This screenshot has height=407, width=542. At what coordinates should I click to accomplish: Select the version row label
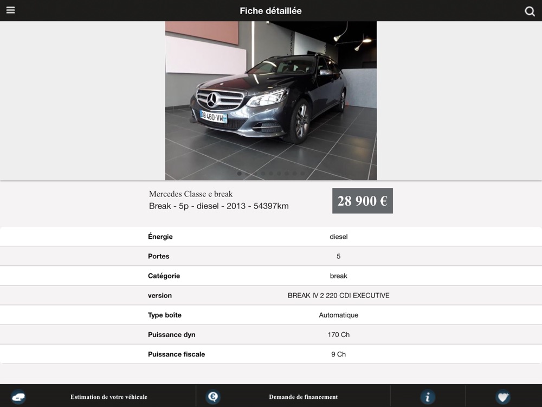point(160,296)
